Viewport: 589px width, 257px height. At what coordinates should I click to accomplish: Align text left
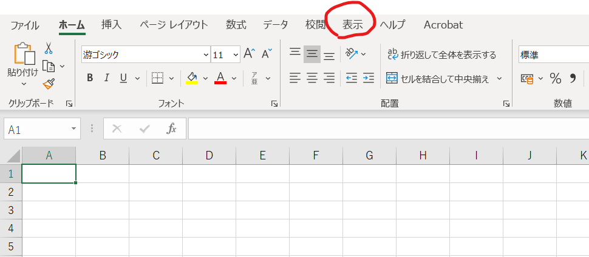coord(295,78)
